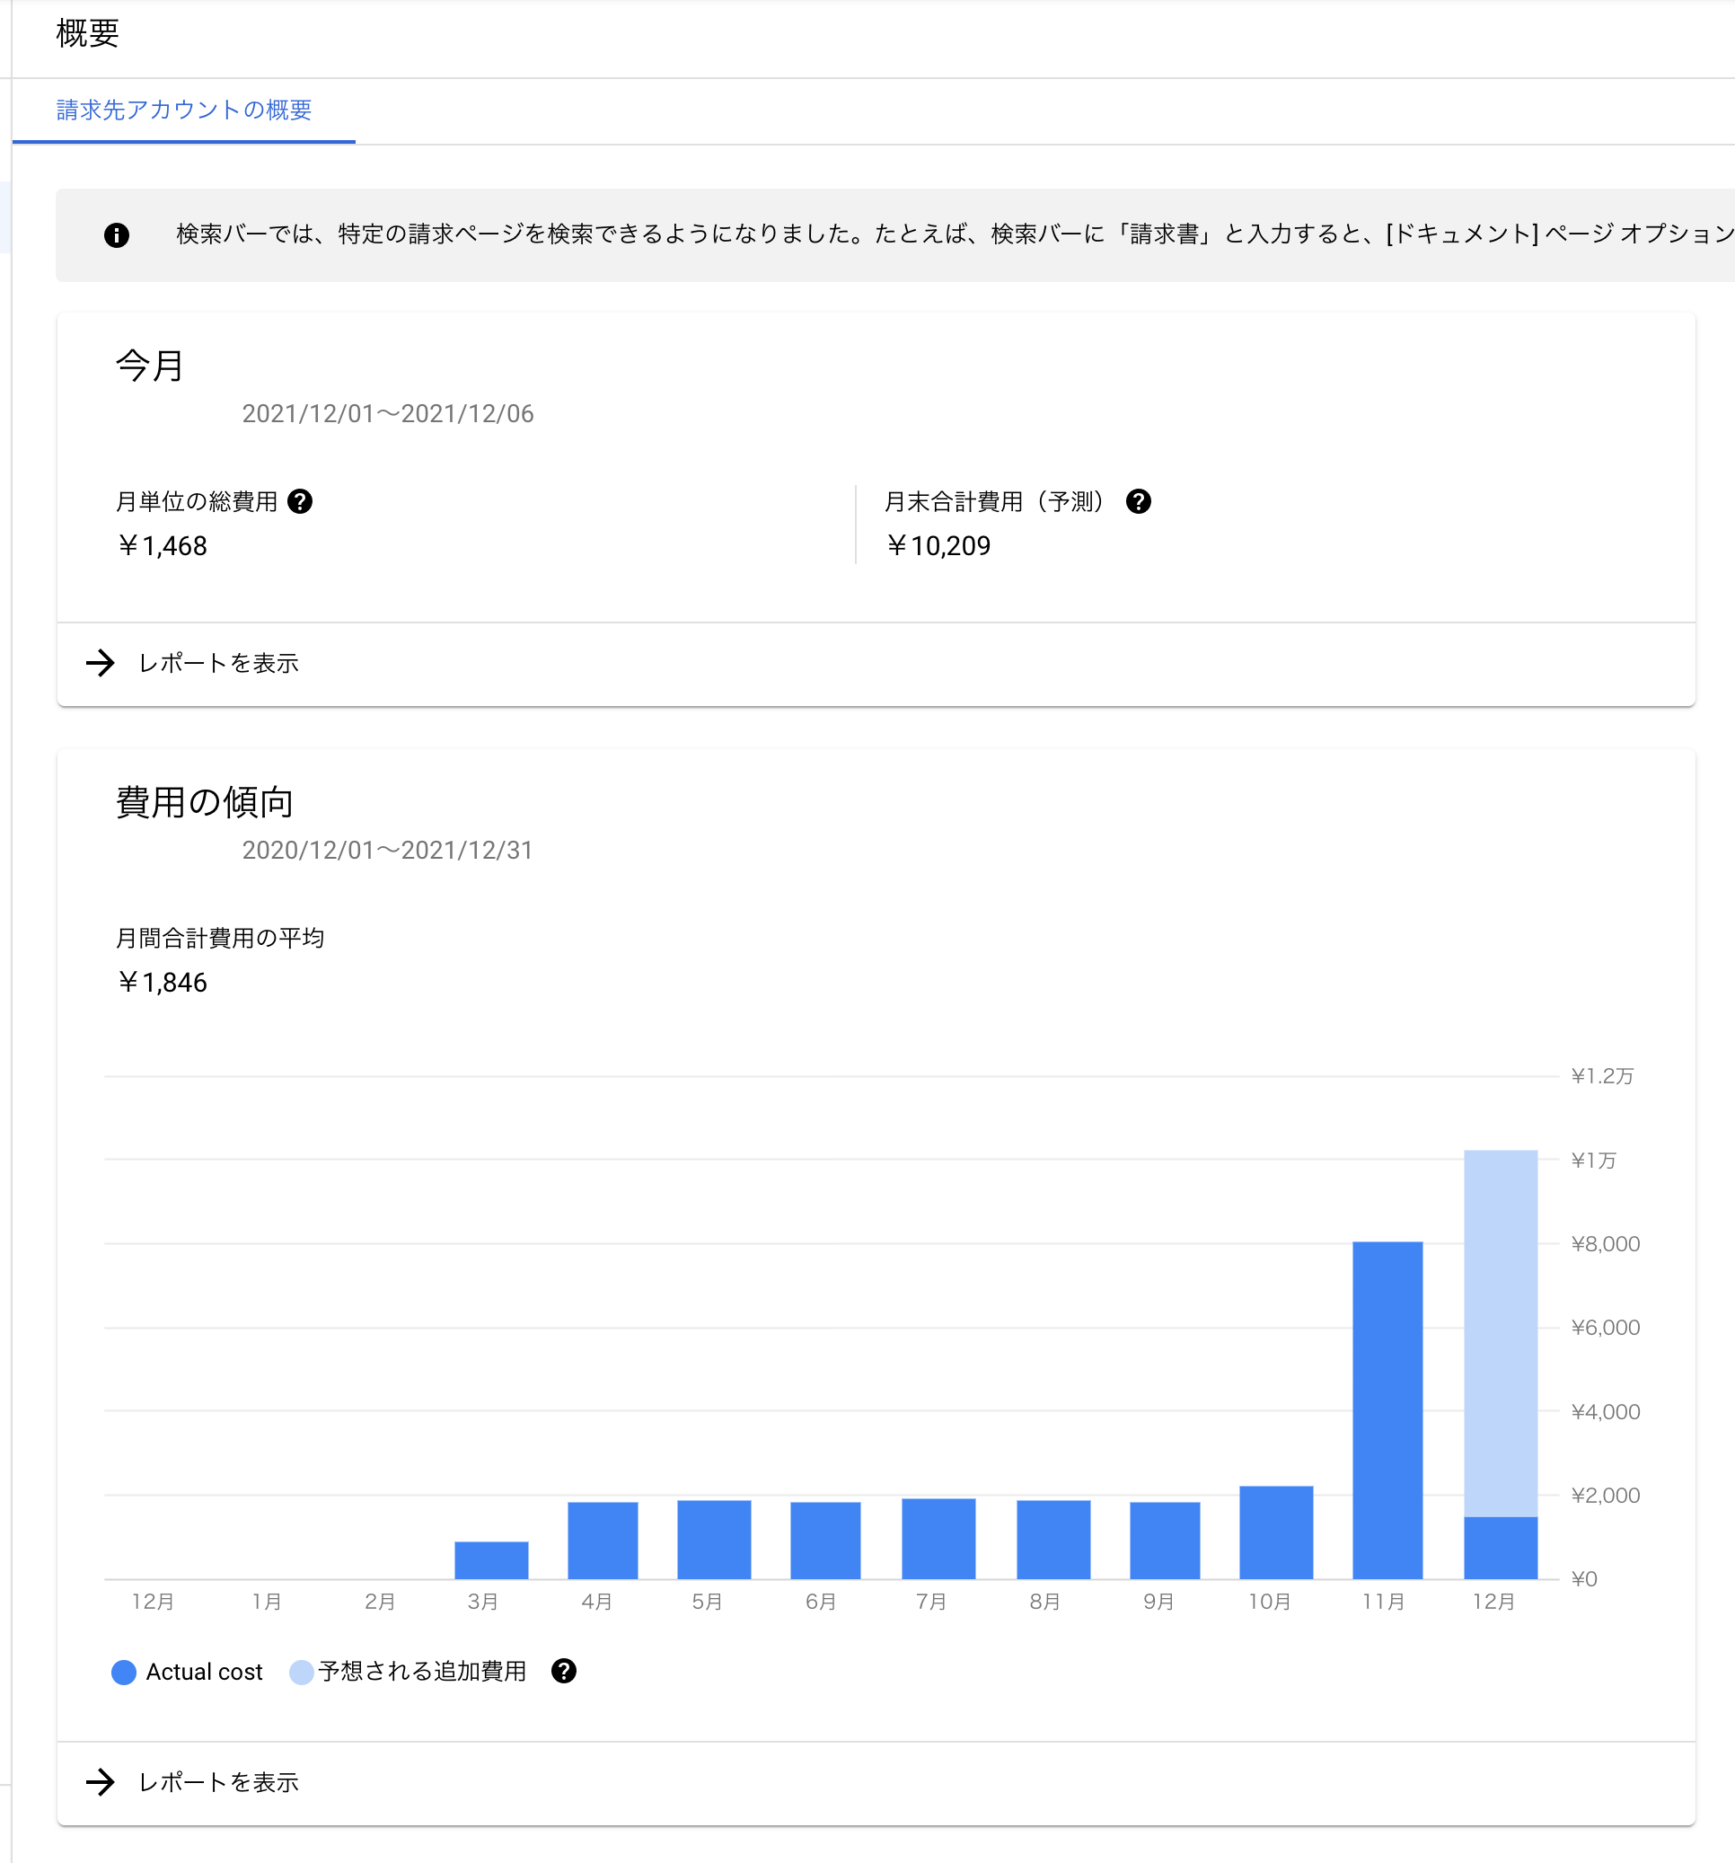Click the 4月 bar in the cost chart
Image resolution: width=1735 pixels, height=1863 pixels.
tap(603, 1540)
